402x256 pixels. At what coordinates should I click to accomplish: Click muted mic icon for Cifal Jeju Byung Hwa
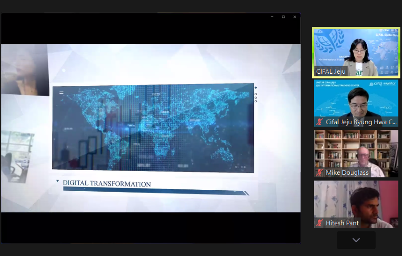click(319, 122)
